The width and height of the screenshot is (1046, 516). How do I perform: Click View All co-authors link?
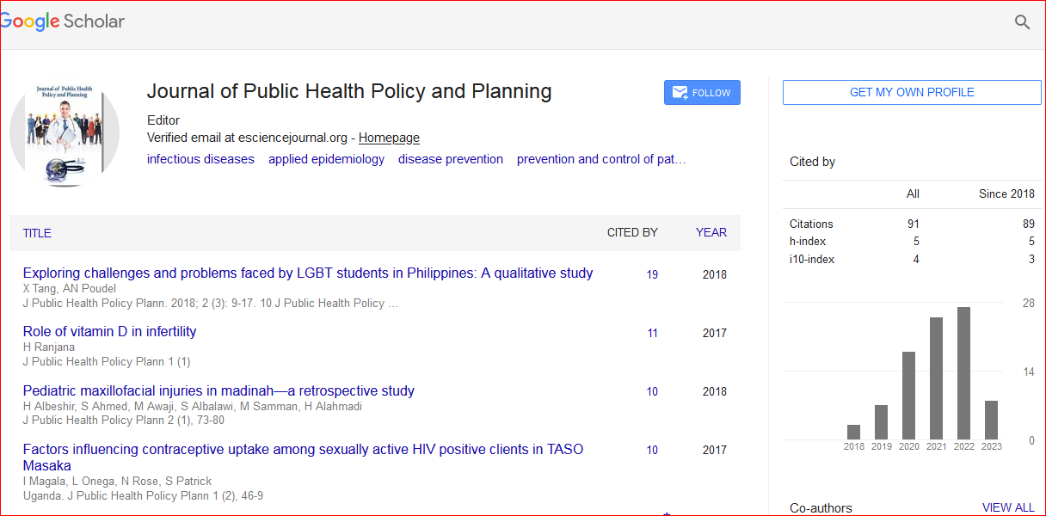click(x=1008, y=508)
